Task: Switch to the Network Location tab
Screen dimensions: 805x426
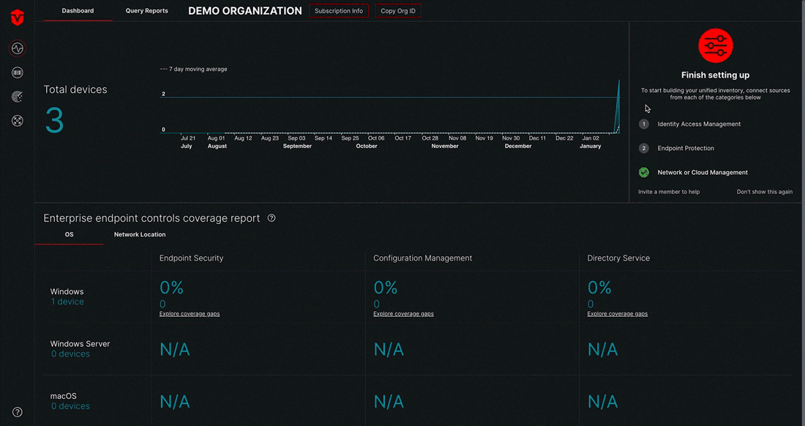Action: coord(140,234)
